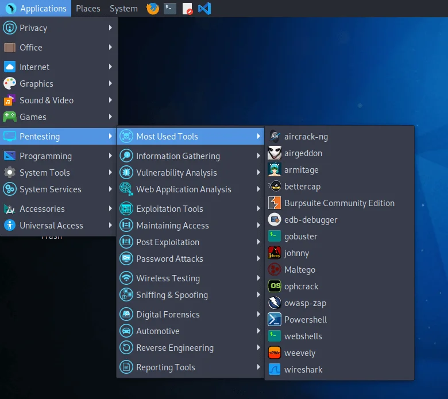Click the edb-debugger icon
This screenshot has width=448, height=399.
click(275, 220)
